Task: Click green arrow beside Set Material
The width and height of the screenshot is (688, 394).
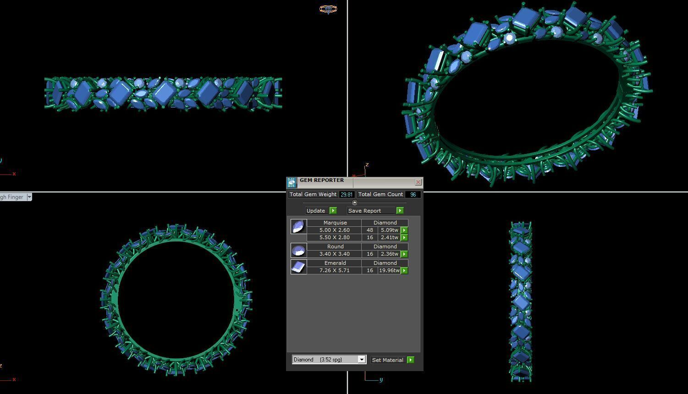Action: click(410, 360)
